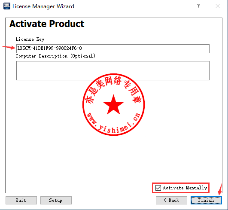Click the Computer Description (Optional) label
This screenshot has height=210, width=228.
point(55,56)
